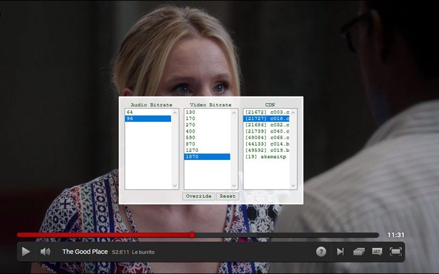Click Audio Bitrate list scroll down arrow
The height and width of the screenshot is (274, 439).
pyautogui.click(x=175, y=186)
